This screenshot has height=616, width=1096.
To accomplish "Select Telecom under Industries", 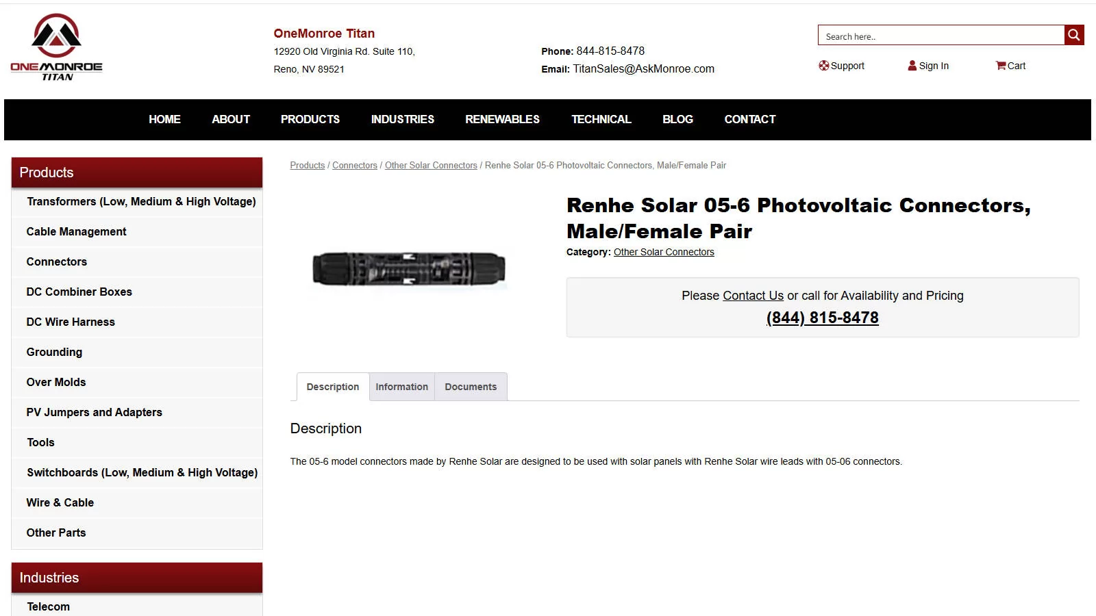I will [48, 606].
